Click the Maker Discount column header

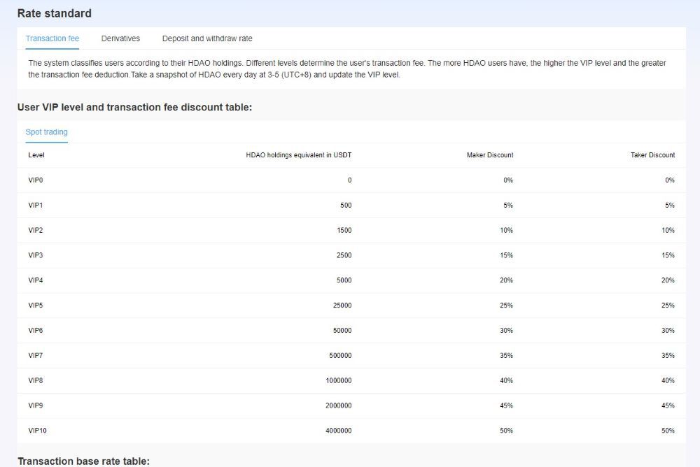click(490, 155)
